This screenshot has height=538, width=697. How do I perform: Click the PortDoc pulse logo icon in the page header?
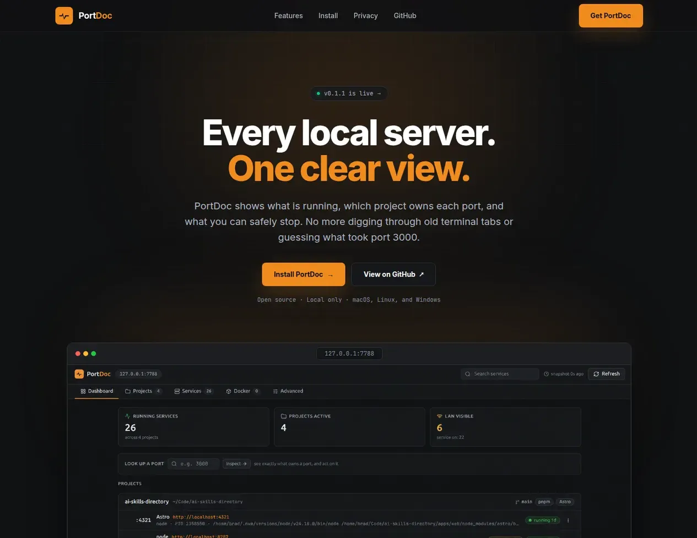click(64, 15)
